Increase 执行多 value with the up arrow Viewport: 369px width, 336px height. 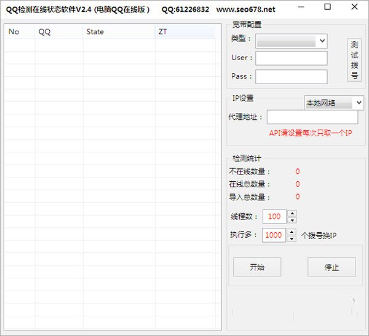292,232
